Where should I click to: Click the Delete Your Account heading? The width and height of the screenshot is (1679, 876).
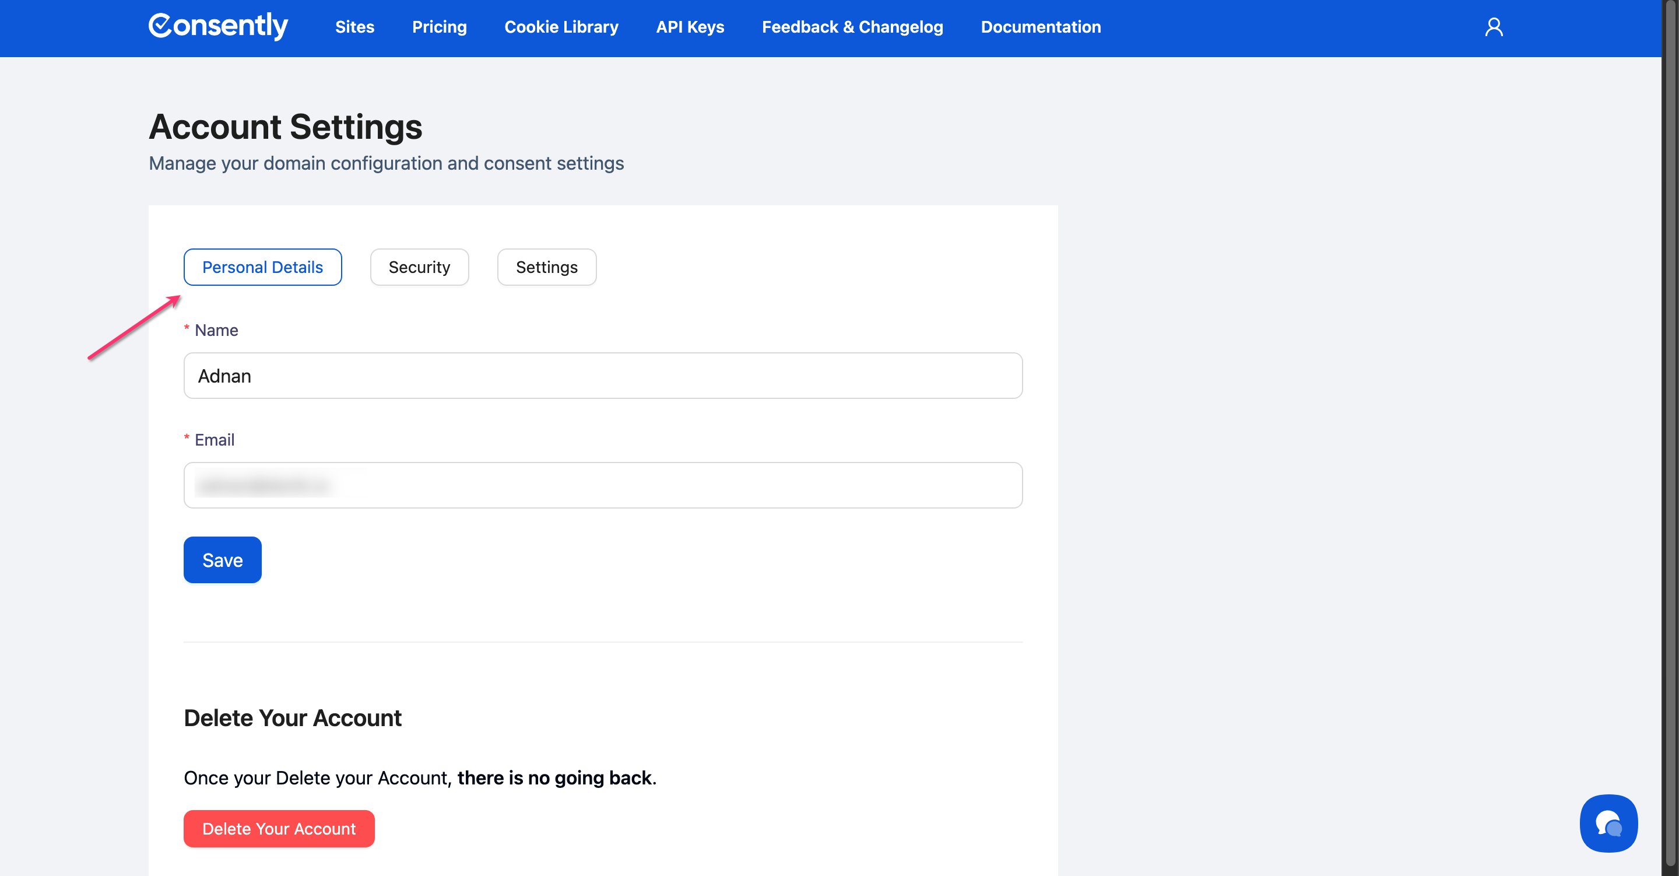tap(292, 717)
